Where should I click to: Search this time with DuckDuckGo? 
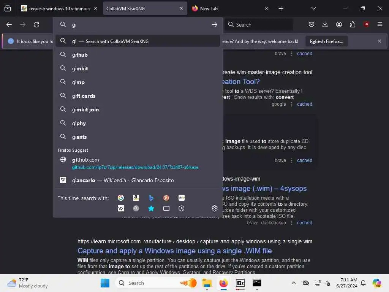tap(166, 198)
